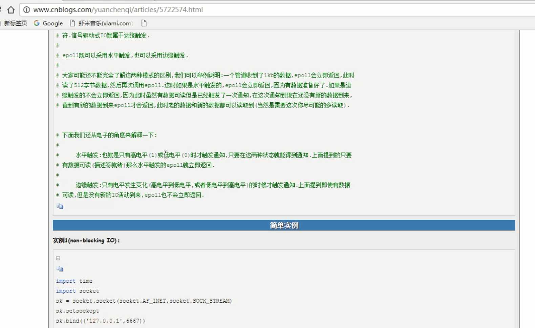
Task: Open the 新标签页 bookmark
Action: pyautogui.click(x=15, y=23)
